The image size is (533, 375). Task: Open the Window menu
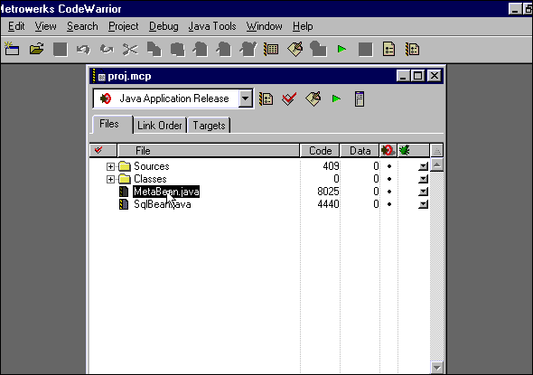tap(264, 26)
